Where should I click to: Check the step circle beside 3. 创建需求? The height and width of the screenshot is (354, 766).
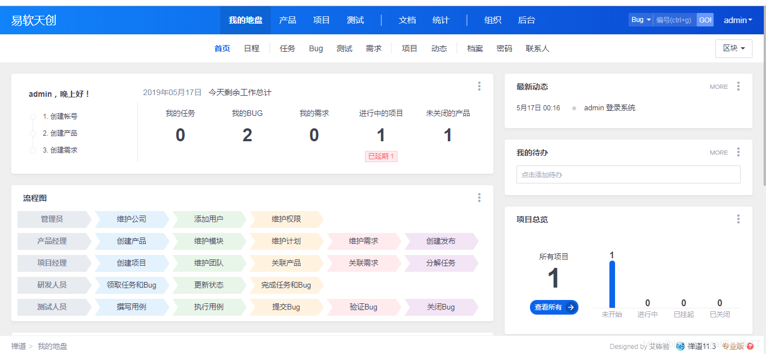click(x=33, y=150)
